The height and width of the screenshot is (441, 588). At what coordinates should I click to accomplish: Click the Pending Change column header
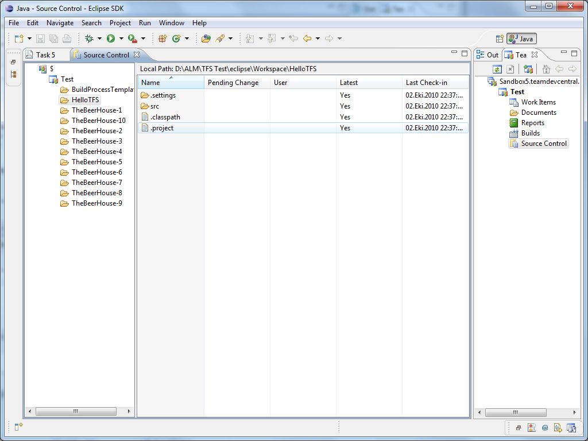coord(237,83)
